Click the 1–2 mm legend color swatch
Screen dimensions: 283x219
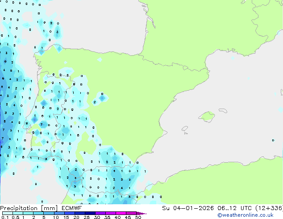click(28, 213)
